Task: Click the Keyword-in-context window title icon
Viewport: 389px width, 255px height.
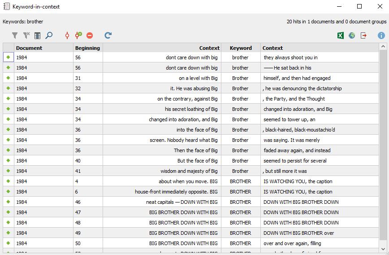Action: pos(7,6)
